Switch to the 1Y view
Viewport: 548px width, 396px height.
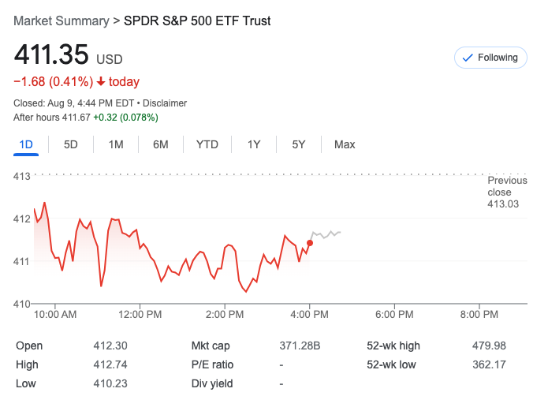click(x=254, y=144)
